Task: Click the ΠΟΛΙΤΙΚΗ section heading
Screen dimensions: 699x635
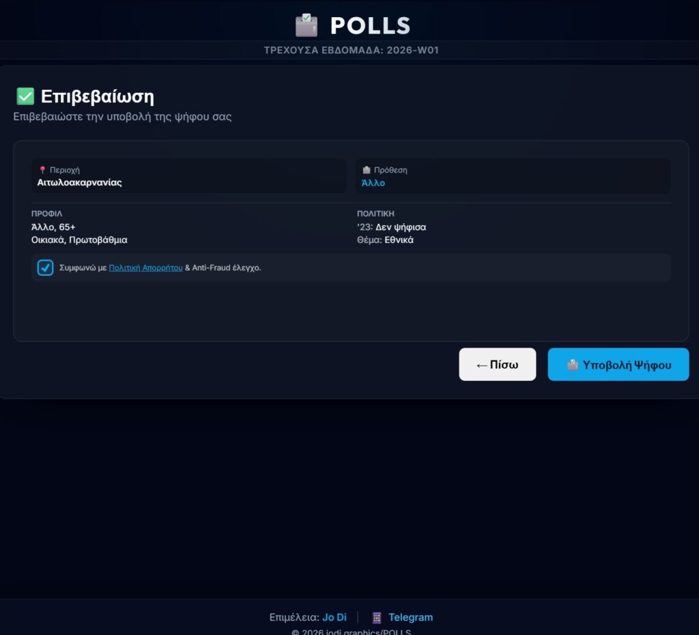Action: click(x=375, y=214)
